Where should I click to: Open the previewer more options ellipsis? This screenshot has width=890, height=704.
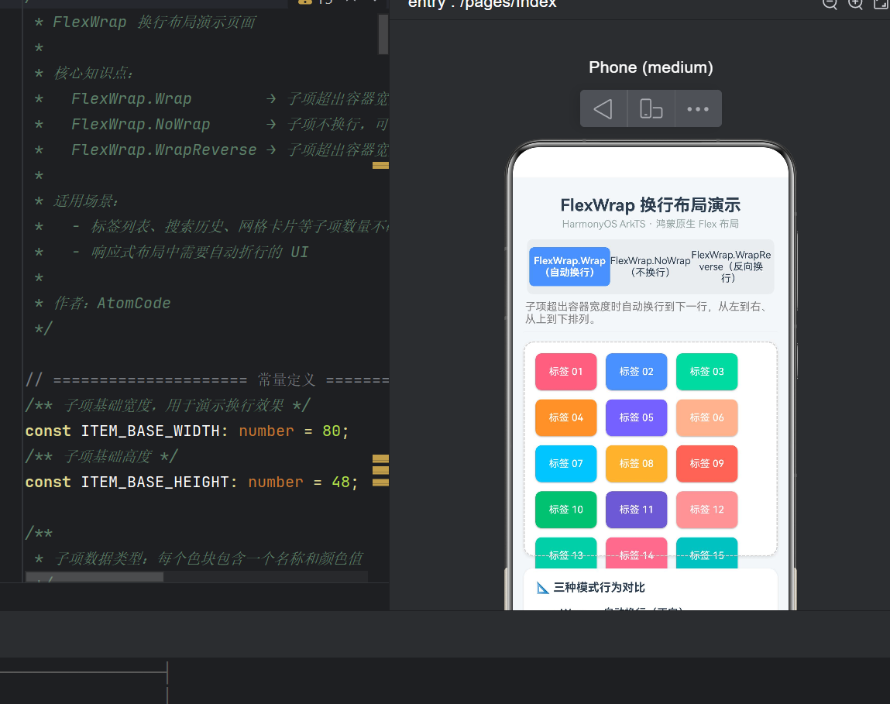pos(698,108)
